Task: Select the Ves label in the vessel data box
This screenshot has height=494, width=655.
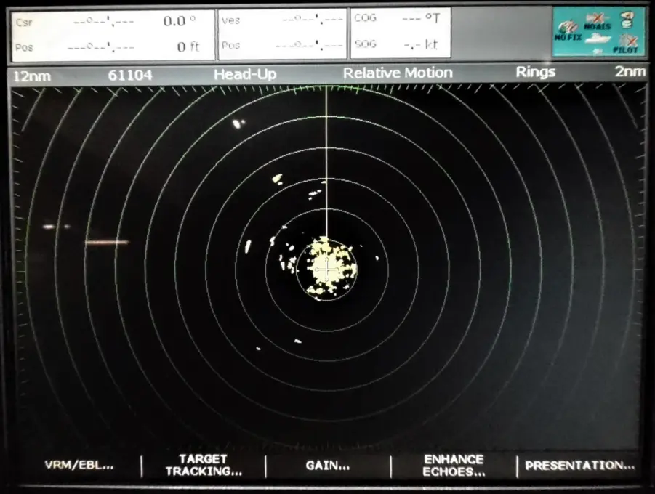Action: 230,20
